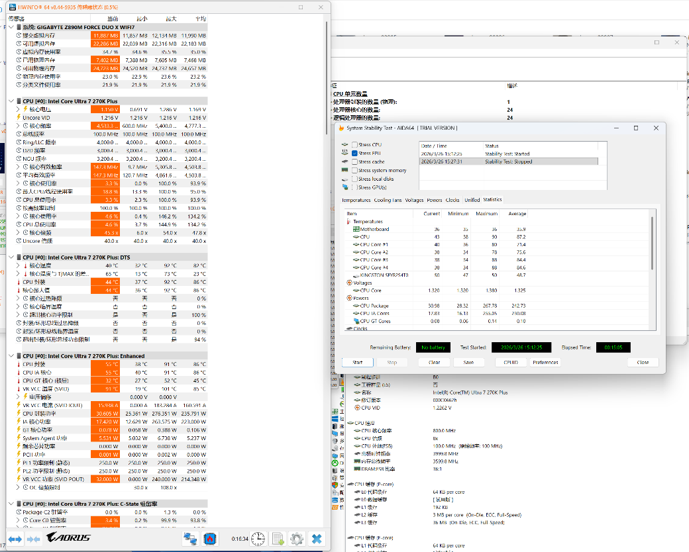Click the Preferences button
The height and width of the screenshot is (552, 689).
point(545,362)
